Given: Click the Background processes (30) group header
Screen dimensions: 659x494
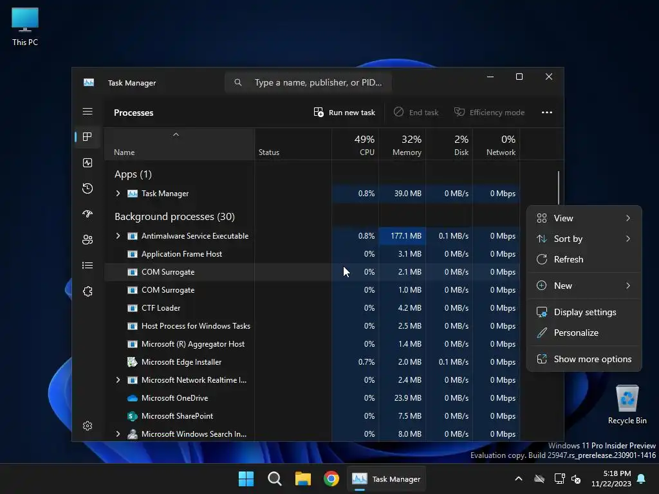Looking at the screenshot, I should [x=174, y=216].
